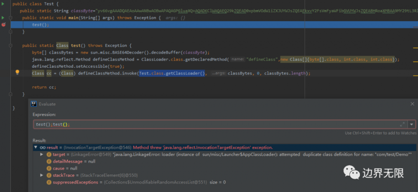This screenshot has width=418, height=192.
Task: Run class Test via gutter arrow
Action: (x=3, y=4)
